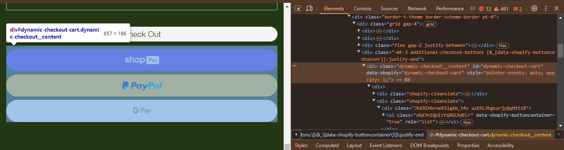Viewport: 564px width, 150px height.
Task: Open DevTools settings gear
Action: (534, 8)
